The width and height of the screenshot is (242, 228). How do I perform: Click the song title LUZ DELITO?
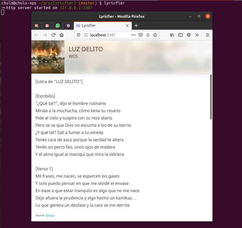pos(86,49)
